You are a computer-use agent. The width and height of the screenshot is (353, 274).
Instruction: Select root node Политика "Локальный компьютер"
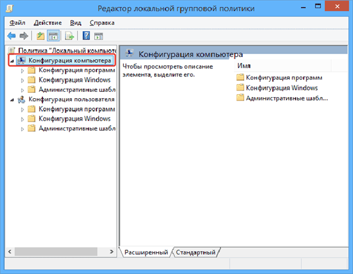click(67, 51)
